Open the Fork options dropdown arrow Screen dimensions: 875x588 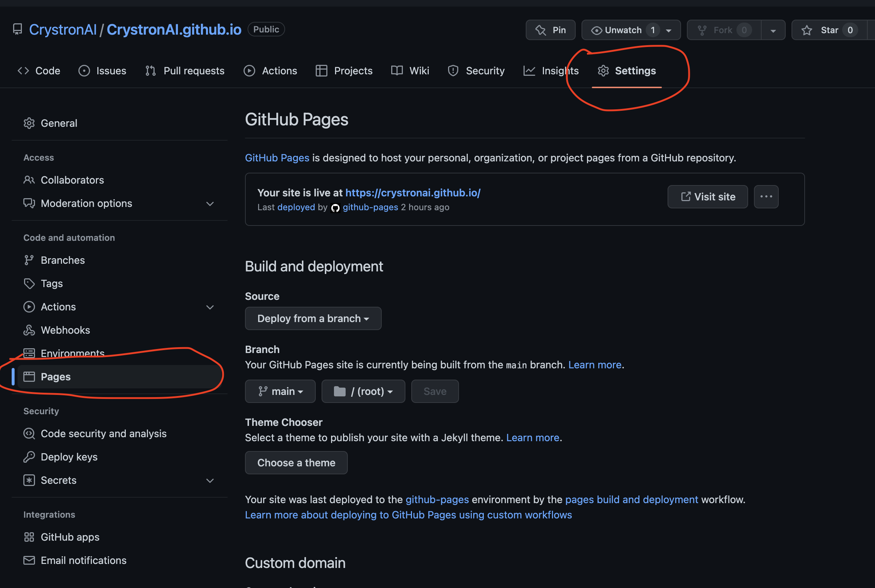tap(773, 30)
